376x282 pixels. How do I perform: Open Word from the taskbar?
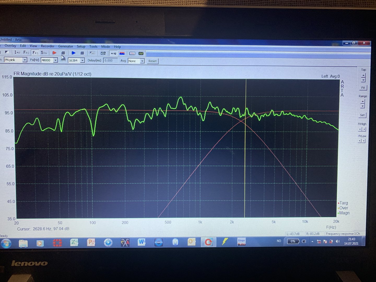pos(142,242)
